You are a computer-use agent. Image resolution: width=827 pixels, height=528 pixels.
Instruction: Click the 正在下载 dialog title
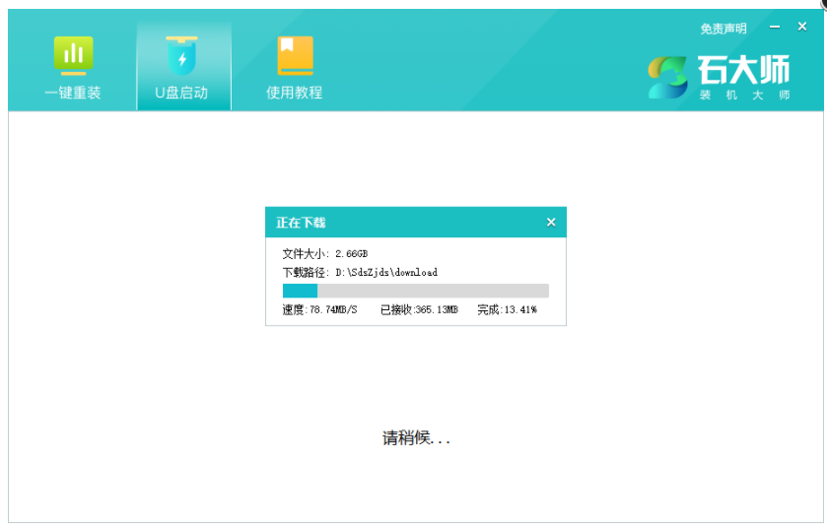(301, 223)
